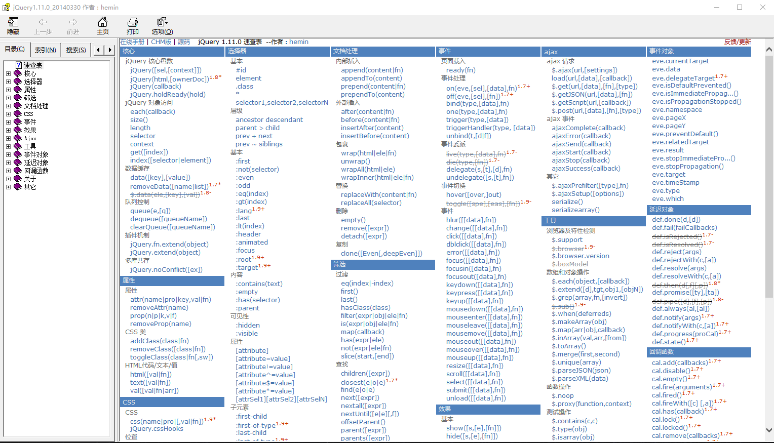The height and width of the screenshot is (443, 774).
Task: Open the 选项 (Options) toolbar menu
Action: click(x=162, y=22)
